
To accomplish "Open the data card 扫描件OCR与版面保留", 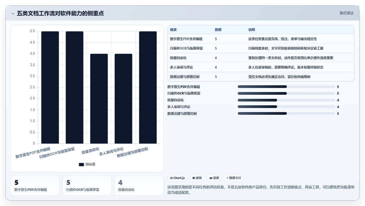I will coord(87,185).
